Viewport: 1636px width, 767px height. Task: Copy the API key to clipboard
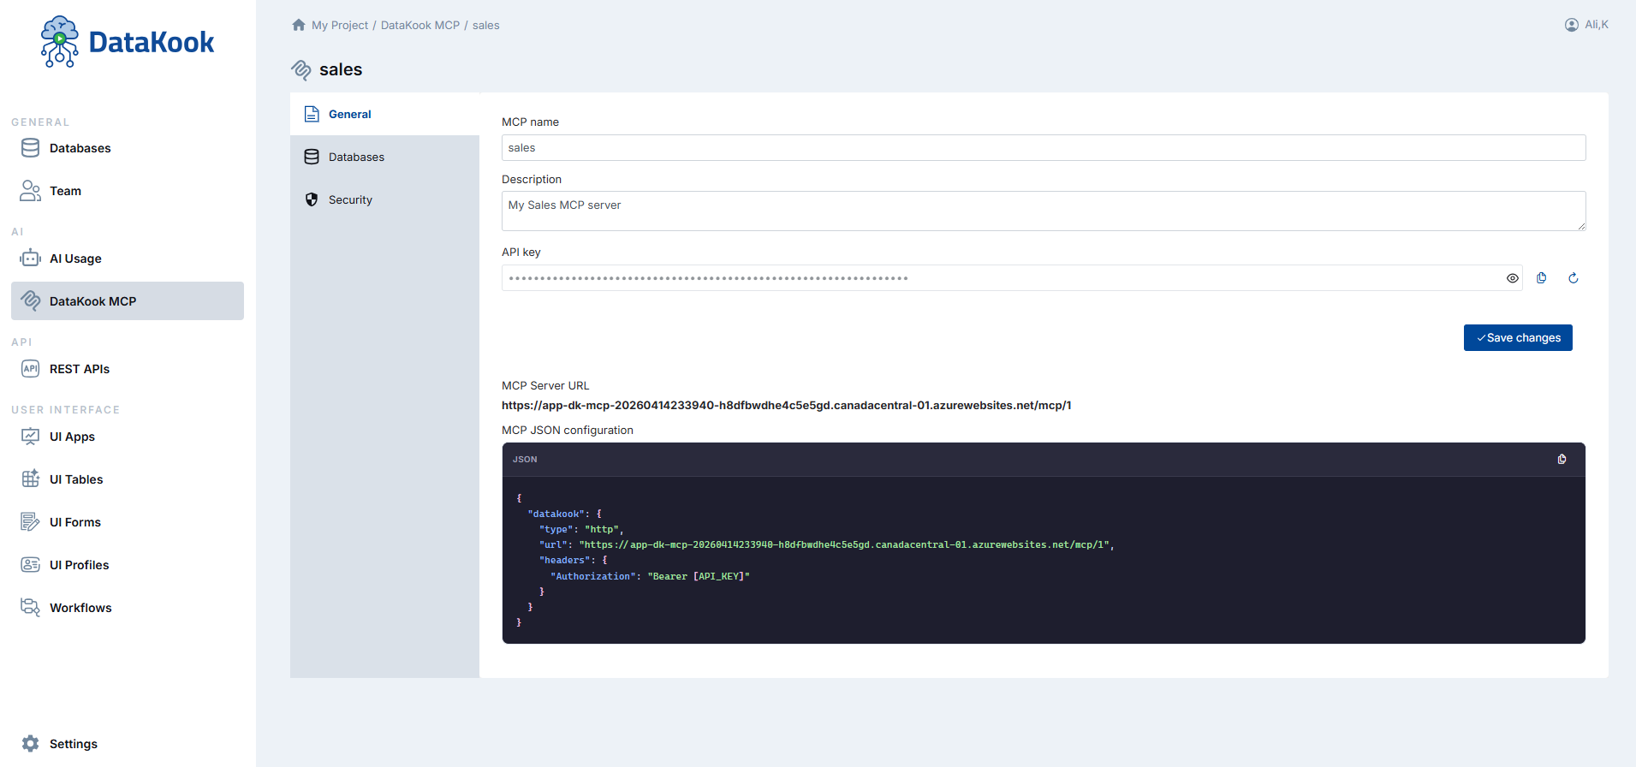pos(1542,278)
